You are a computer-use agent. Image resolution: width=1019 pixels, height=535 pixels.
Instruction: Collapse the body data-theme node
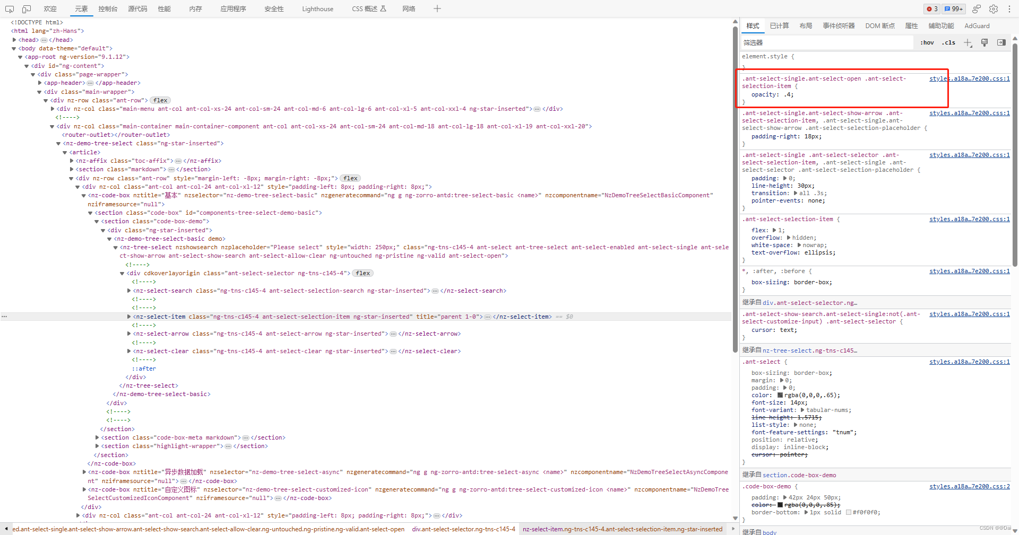[x=14, y=48]
